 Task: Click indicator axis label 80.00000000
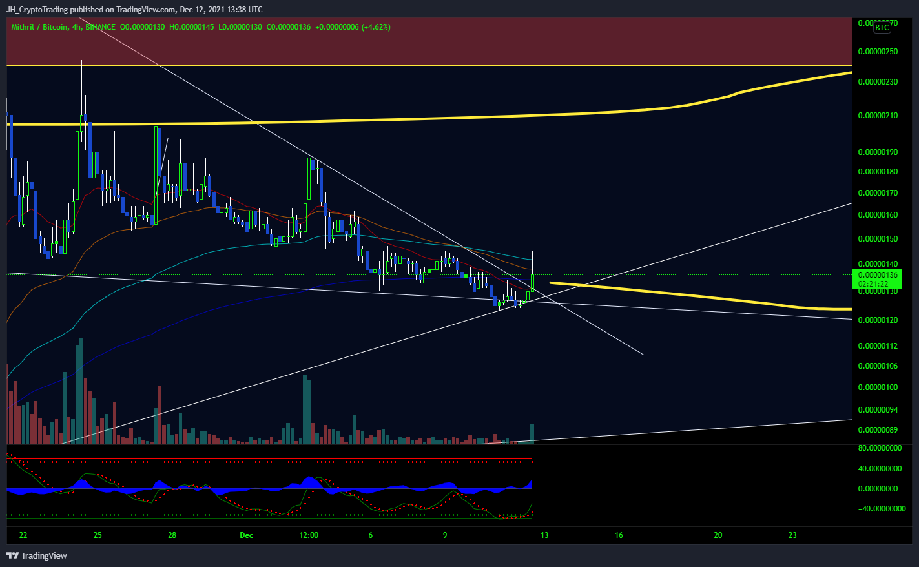click(x=880, y=448)
